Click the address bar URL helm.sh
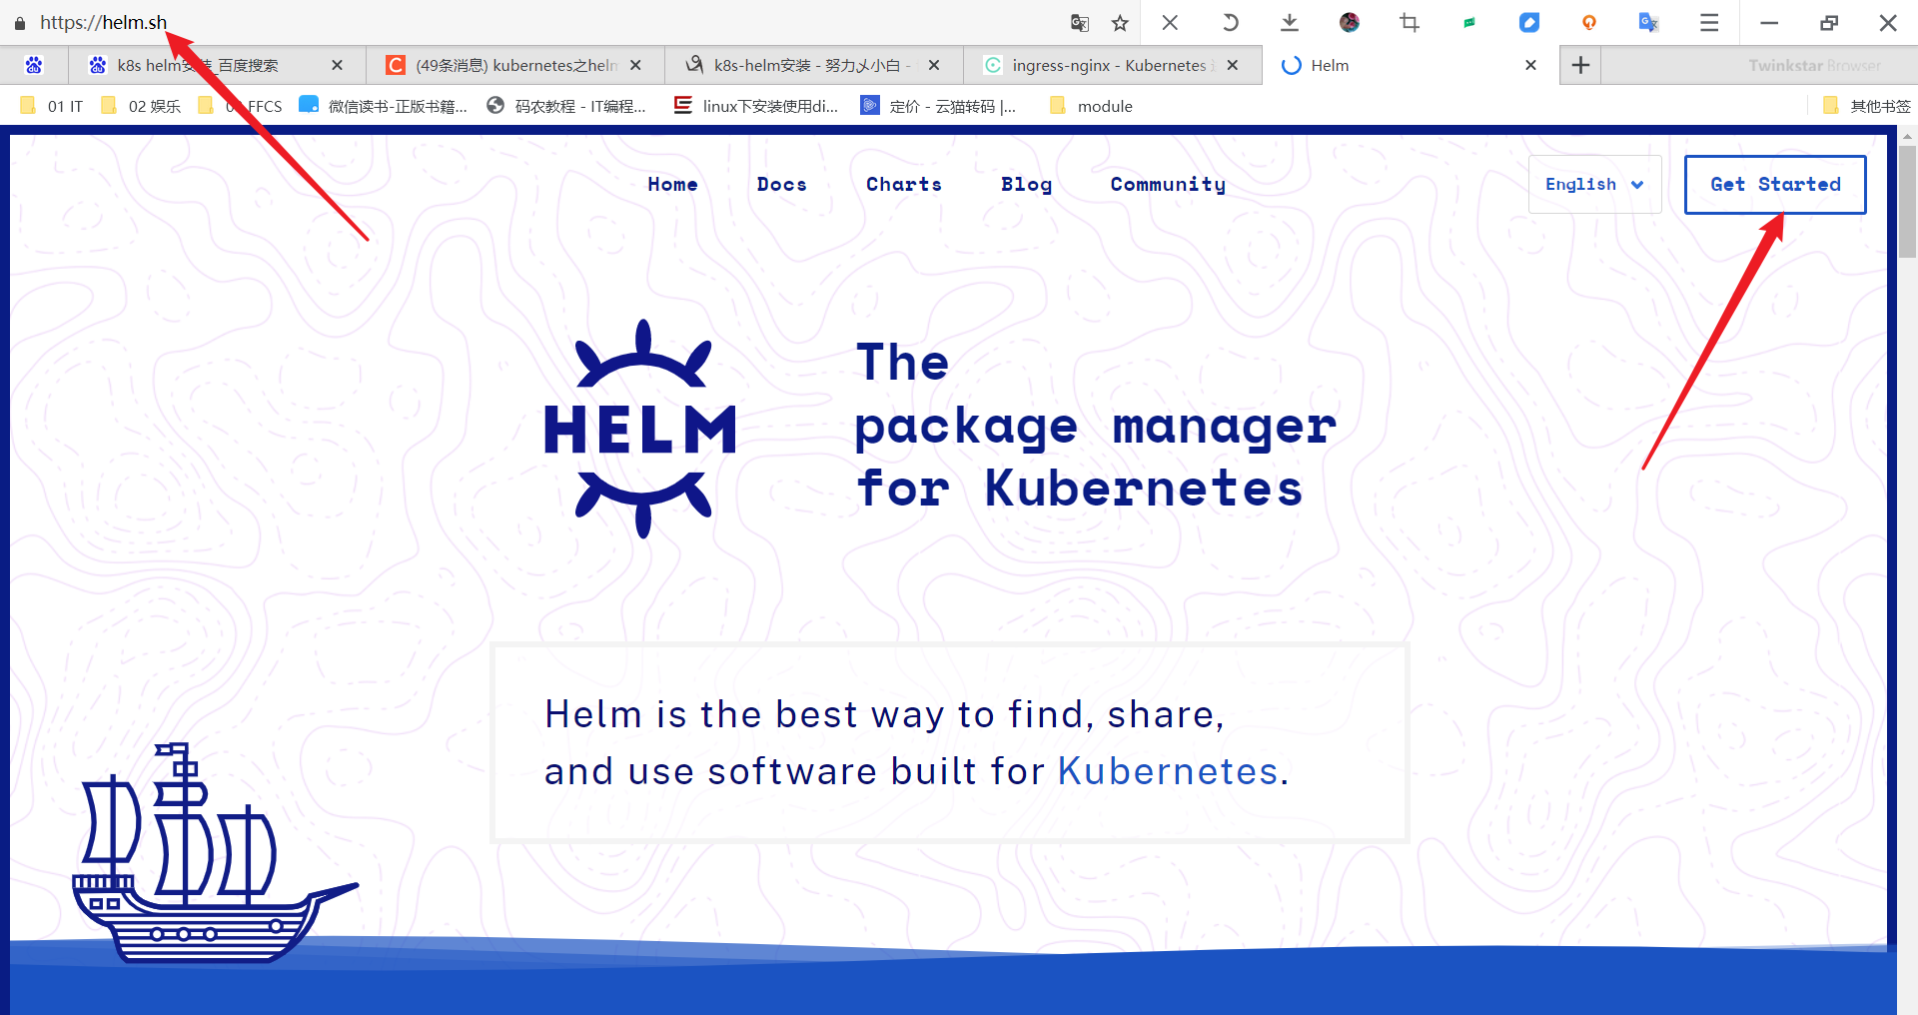The height and width of the screenshot is (1015, 1918). 104,22
